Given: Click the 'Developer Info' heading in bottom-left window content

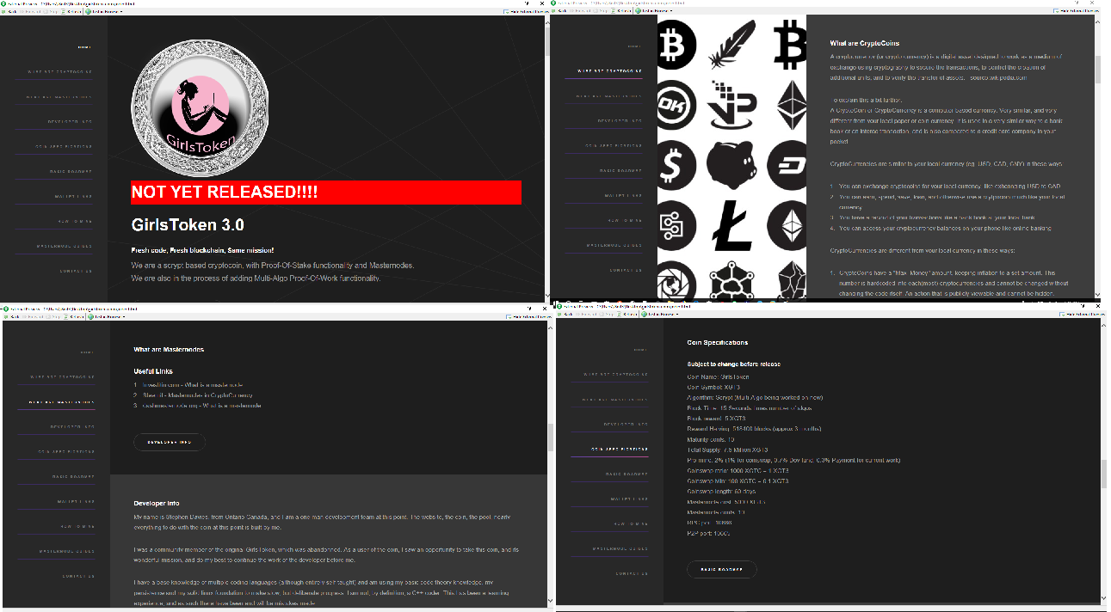Looking at the screenshot, I should click(157, 503).
